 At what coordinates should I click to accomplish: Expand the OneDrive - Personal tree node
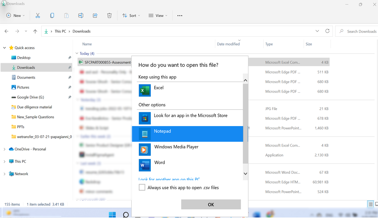coord(4,149)
